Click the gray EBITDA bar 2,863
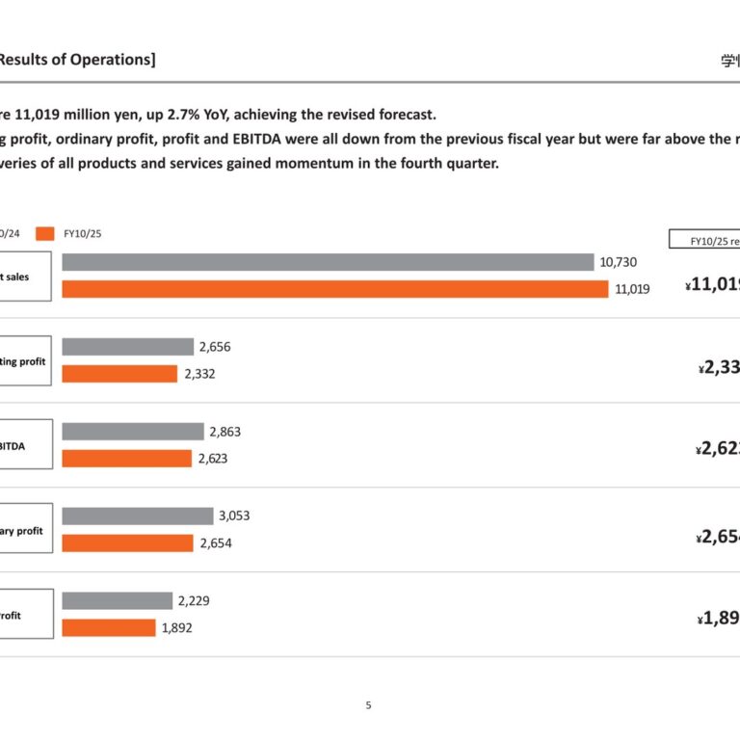 click(x=133, y=432)
